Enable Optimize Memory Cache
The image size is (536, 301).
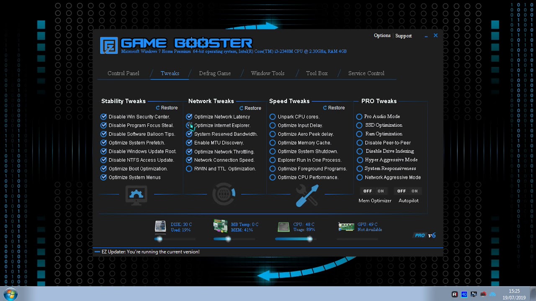click(273, 143)
